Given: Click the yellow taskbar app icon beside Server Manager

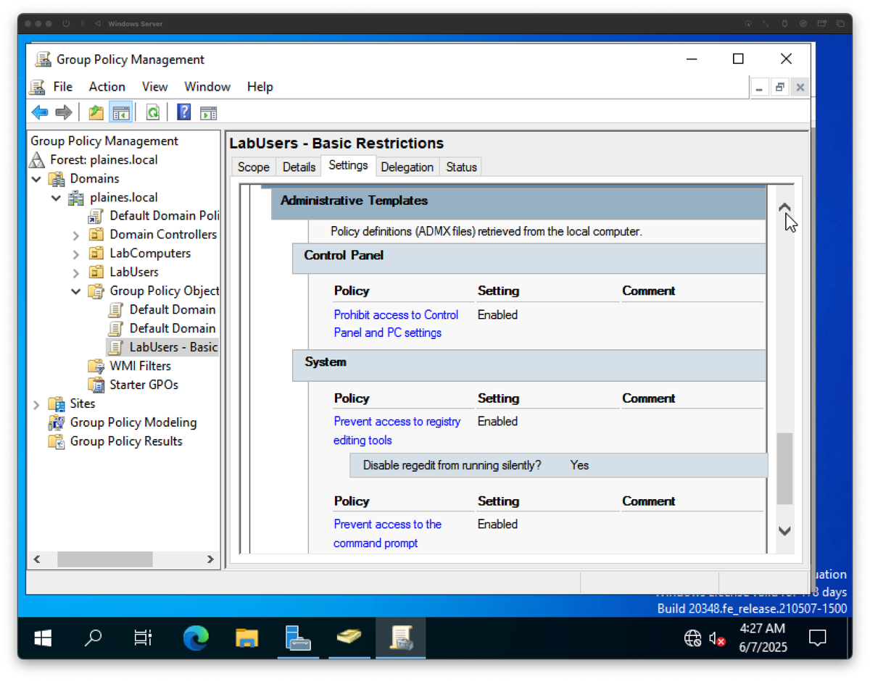Looking at the screenshot, I should point(349,638).
